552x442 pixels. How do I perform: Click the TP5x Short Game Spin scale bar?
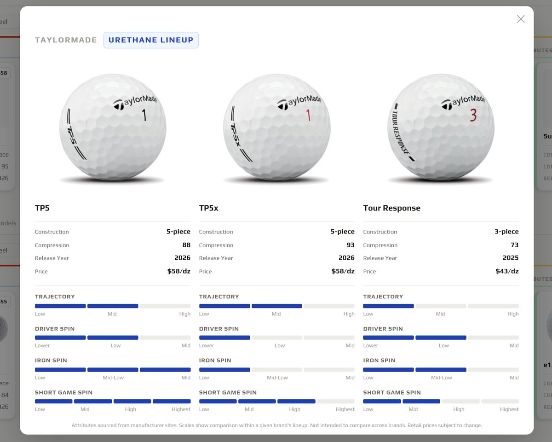(277, 401)
